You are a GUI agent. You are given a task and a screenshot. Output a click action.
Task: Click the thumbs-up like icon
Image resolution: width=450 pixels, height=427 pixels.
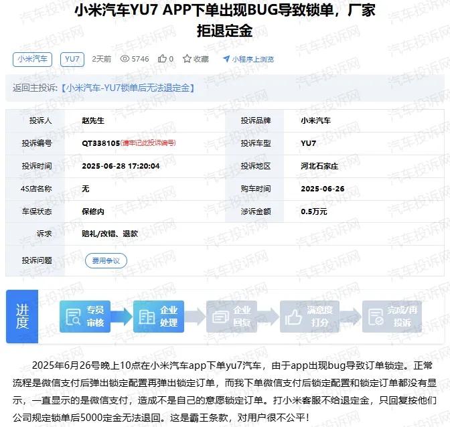(162, 59)
